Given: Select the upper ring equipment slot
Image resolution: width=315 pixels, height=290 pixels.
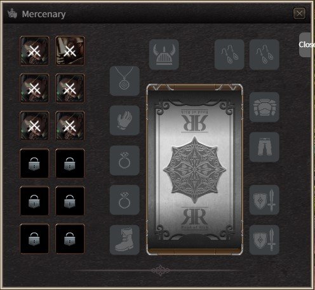Looking at the screenshot, I should click(124, 160).
